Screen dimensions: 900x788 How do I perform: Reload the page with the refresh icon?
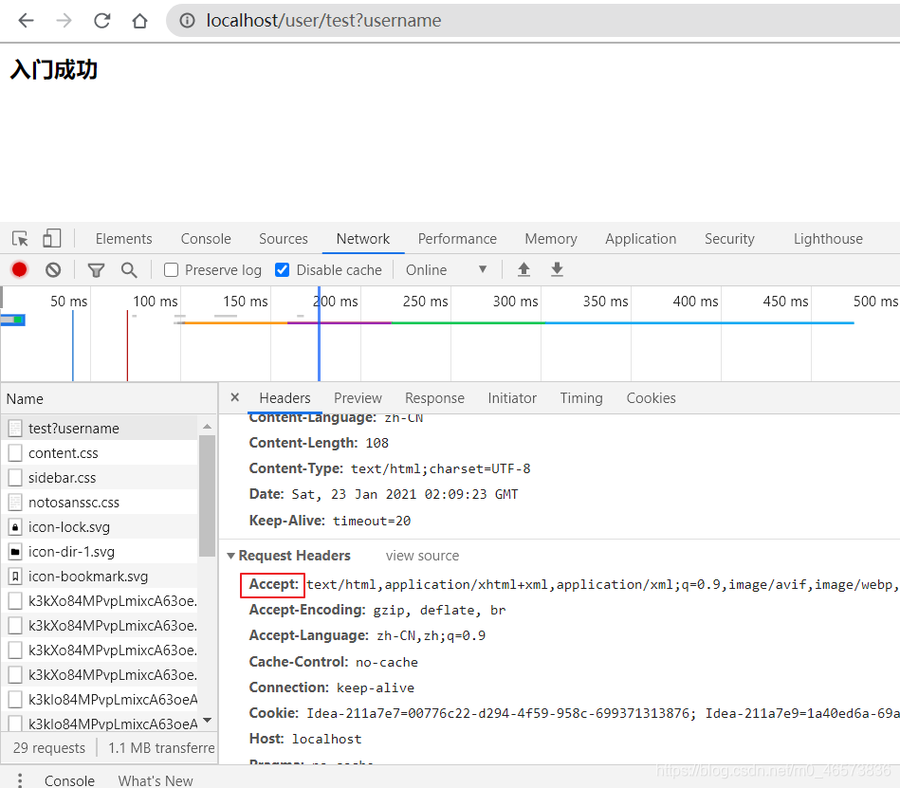(x=102, y=21)
